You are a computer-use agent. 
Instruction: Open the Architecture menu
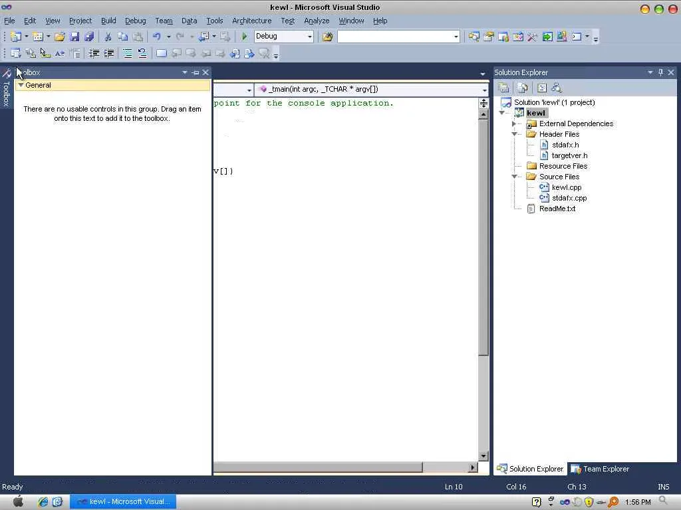[x=251, y=21]
